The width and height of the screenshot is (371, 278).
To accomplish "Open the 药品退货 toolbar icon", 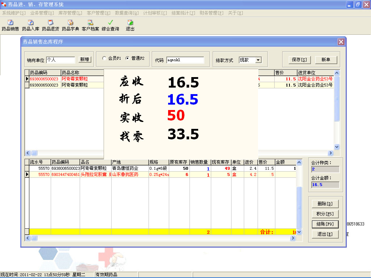I will point(50,25).
